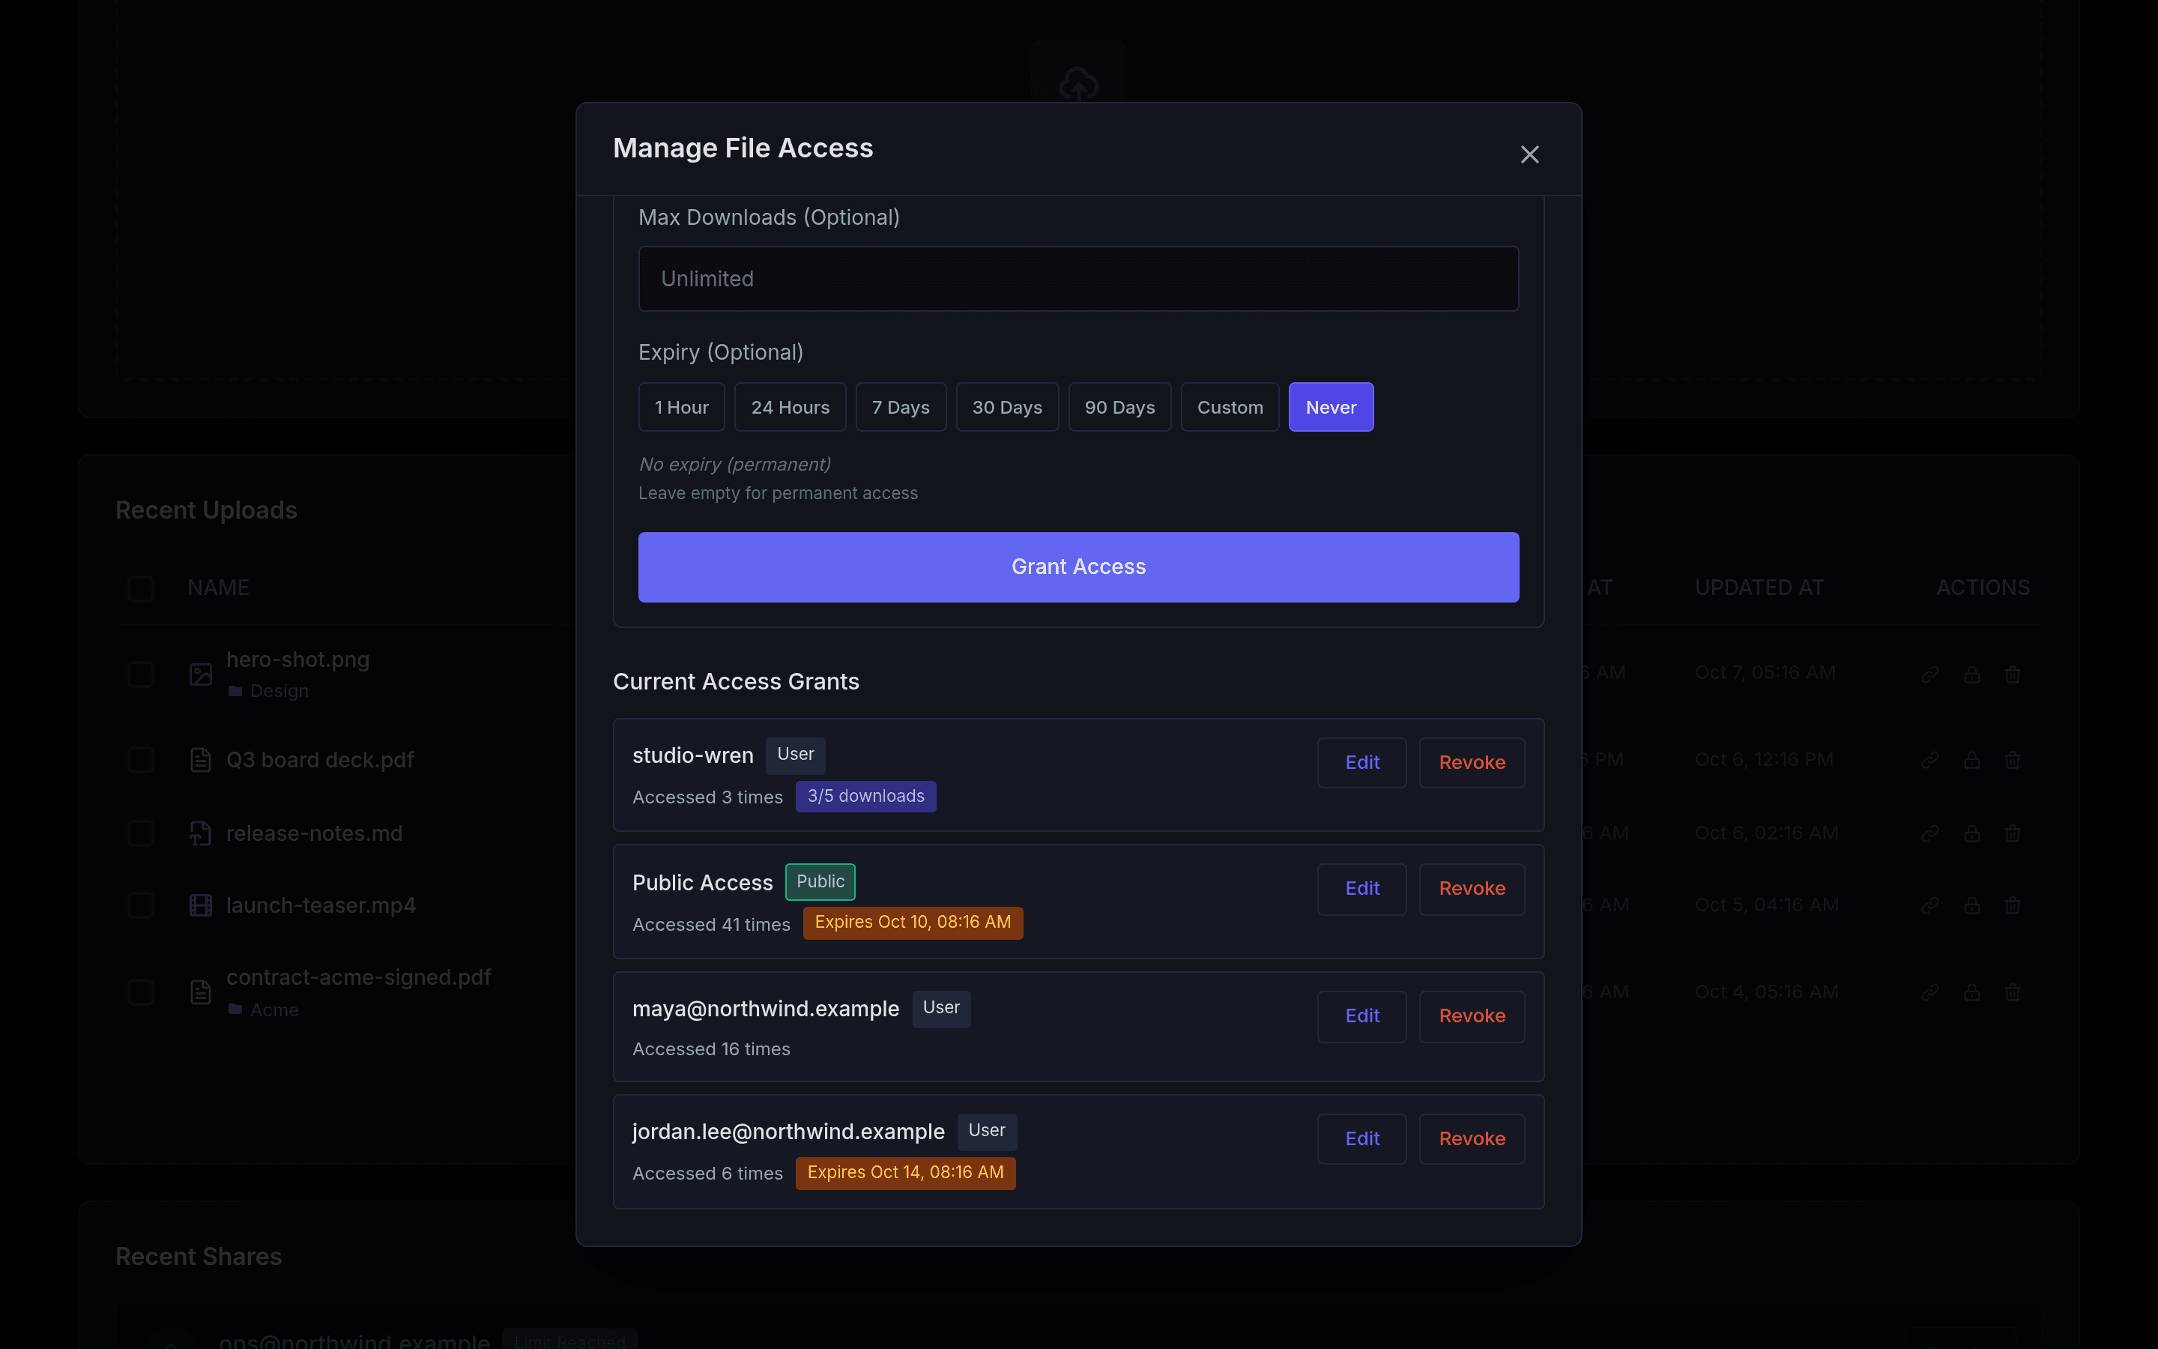Screen dimensions: 2158x1349
Task: Copy share link for hero-shot.png
Action: 1929,674
